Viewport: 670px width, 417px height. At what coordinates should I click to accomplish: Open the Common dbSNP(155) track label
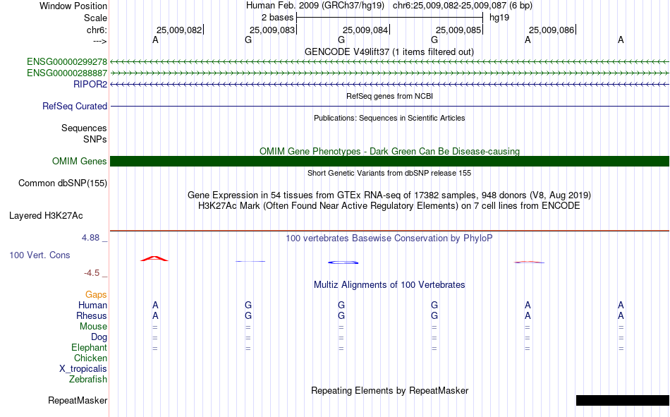point(62,183)
